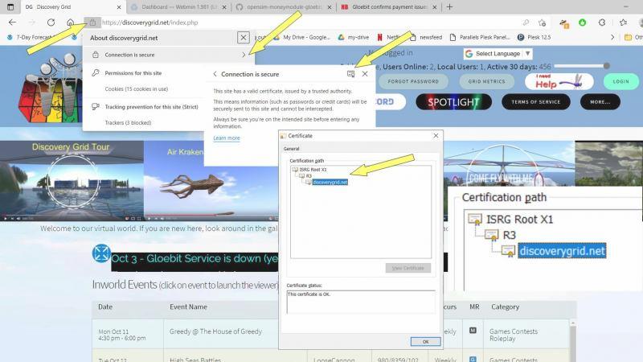
Task: Click the FORGOT PASSWORD button
Action: point(413,82)
